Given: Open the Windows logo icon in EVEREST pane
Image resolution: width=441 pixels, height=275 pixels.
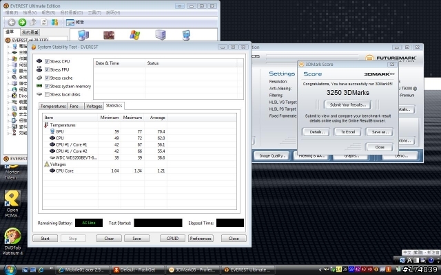Looking at the screenshot, I should [x=135, y=35].
